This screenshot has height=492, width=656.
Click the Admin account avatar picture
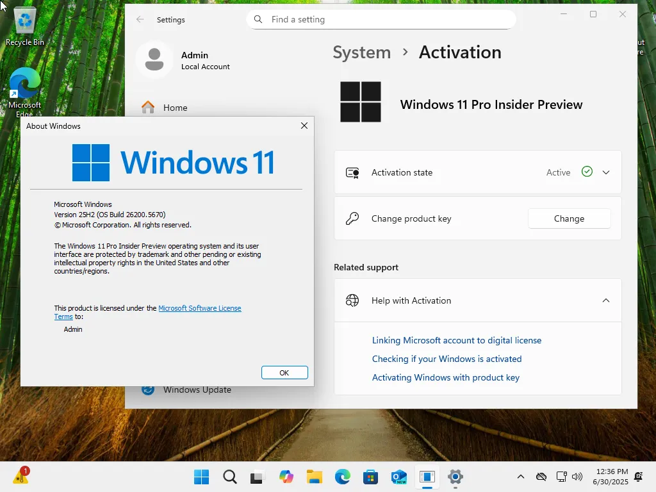click(x=154, y=60)
